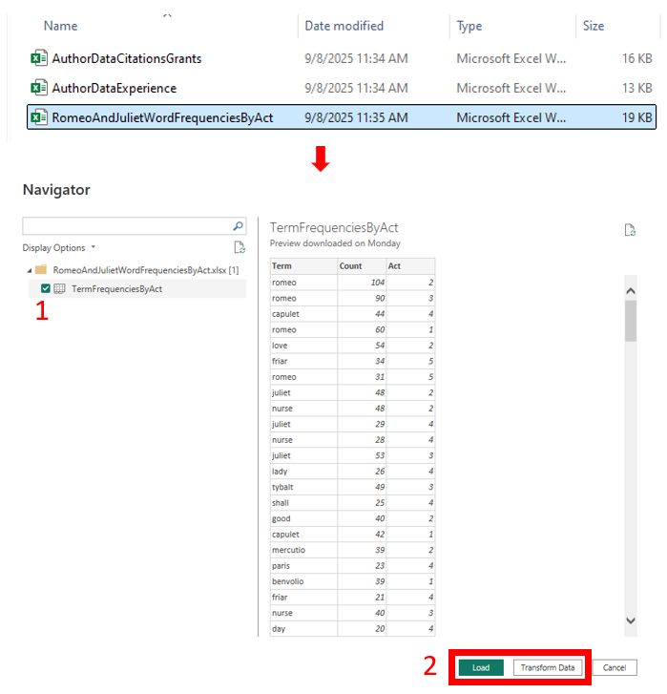
Task: Click the 'lady' term cell
Action: 303,472
